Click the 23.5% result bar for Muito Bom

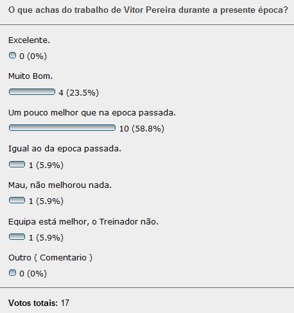click(32, 92)
